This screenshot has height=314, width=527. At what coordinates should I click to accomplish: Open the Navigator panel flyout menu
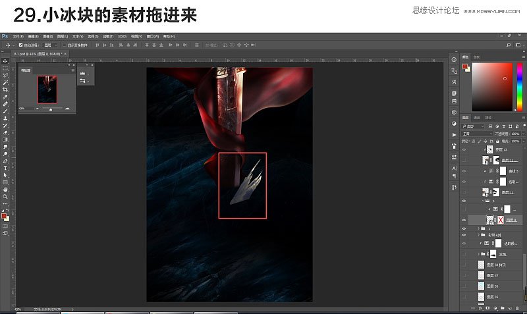click(73, 70)
